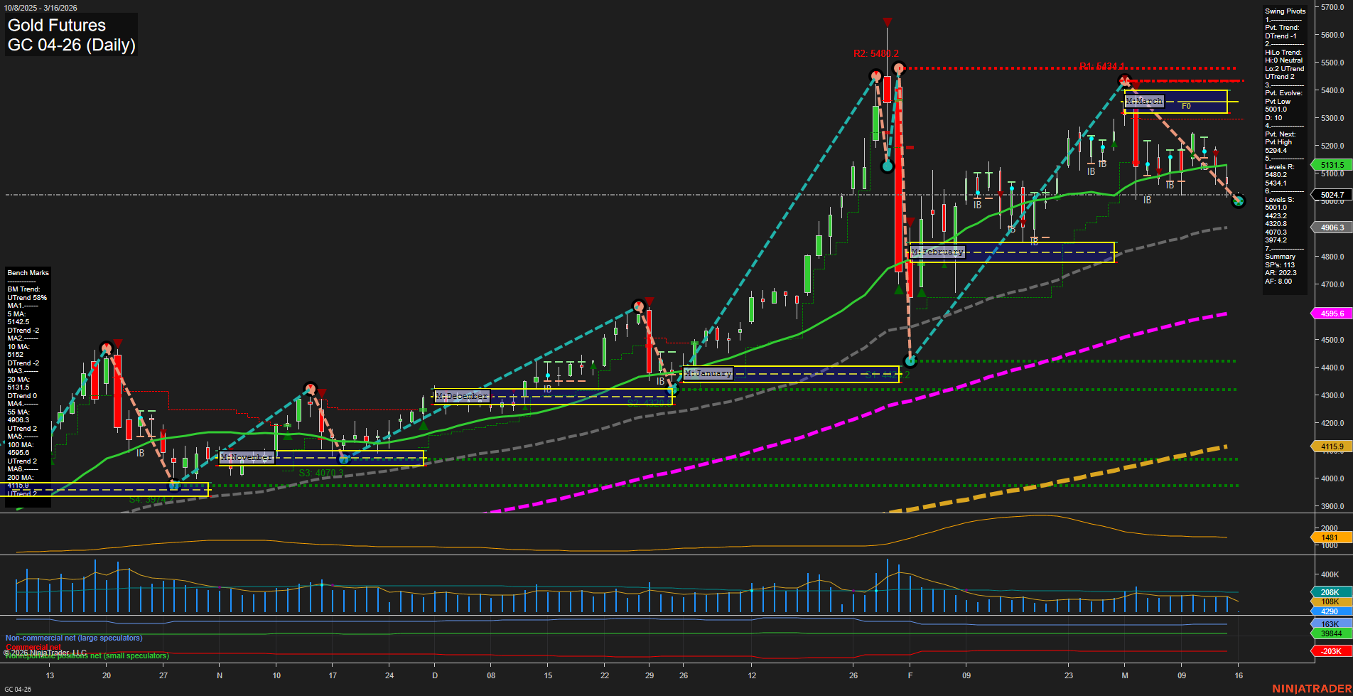The image size is (1353, 696).
Task: Click the Swing Pivots panel header
Action: point(1285,11)
